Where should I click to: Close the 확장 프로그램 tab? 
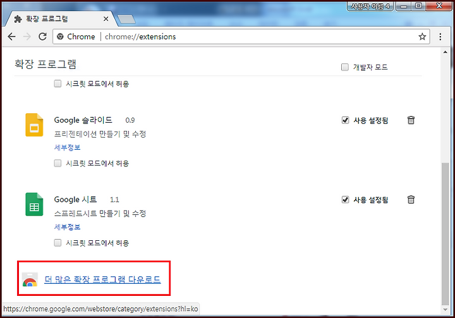tap(106, 19)
